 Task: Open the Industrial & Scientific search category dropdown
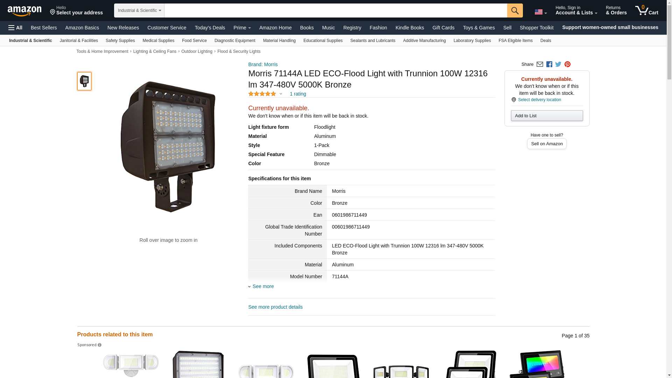(139, 10)
